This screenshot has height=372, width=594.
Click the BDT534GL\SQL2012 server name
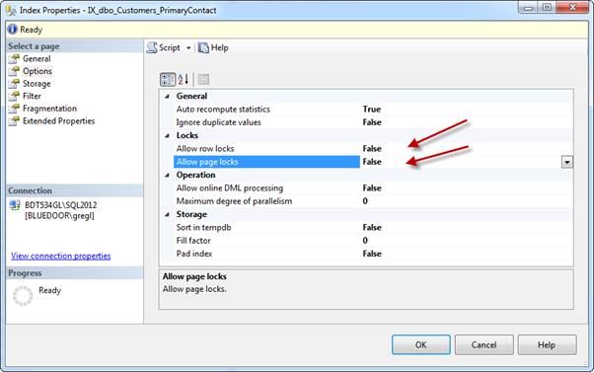click(60, 205)
